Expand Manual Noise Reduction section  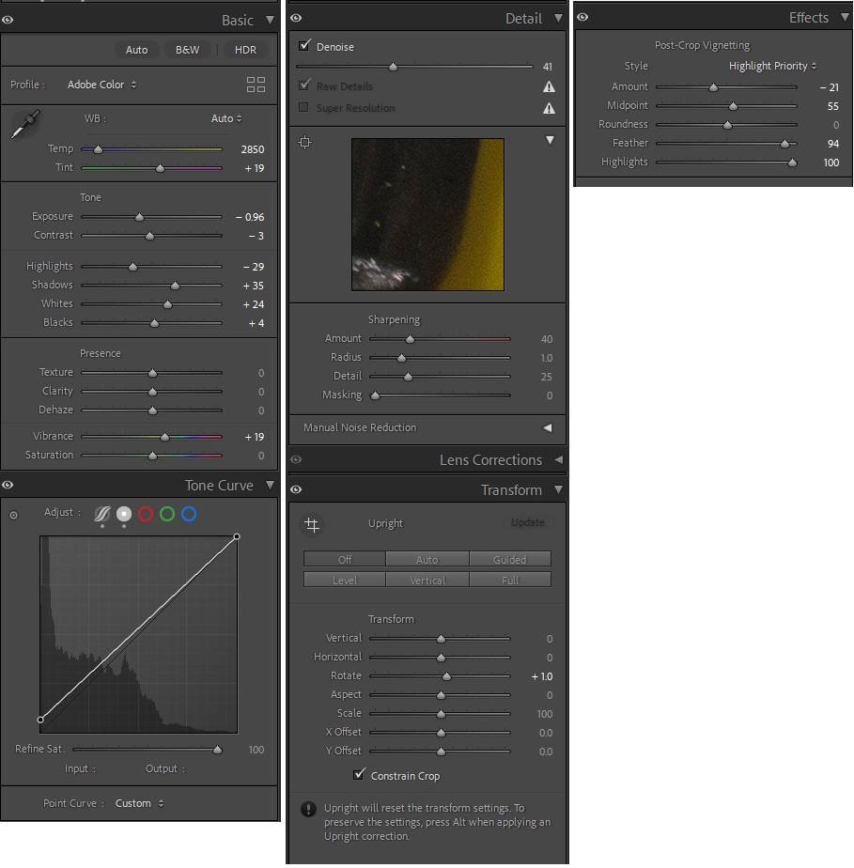(x=548, y=427)
